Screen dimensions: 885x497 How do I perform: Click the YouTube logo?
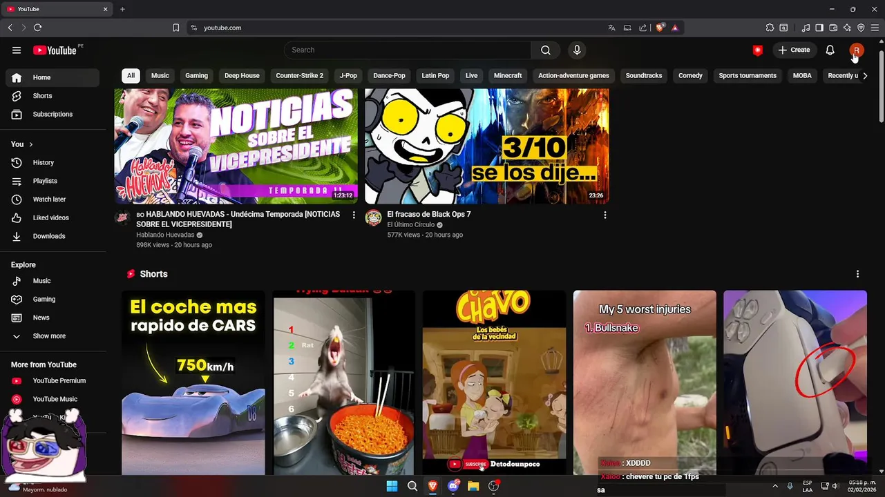point(55,50)
